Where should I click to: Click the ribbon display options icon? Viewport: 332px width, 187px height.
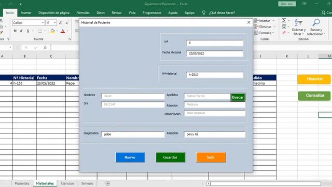[x=305, y=4]
